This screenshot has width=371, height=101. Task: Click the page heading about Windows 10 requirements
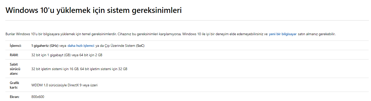(x=93, y=11)
